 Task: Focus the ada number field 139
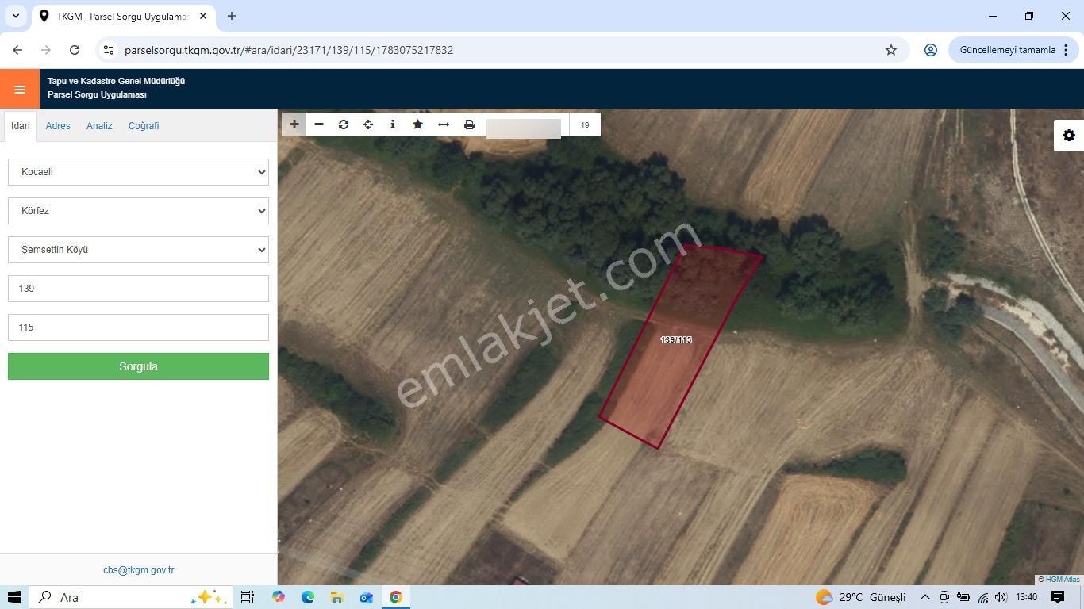138,289
